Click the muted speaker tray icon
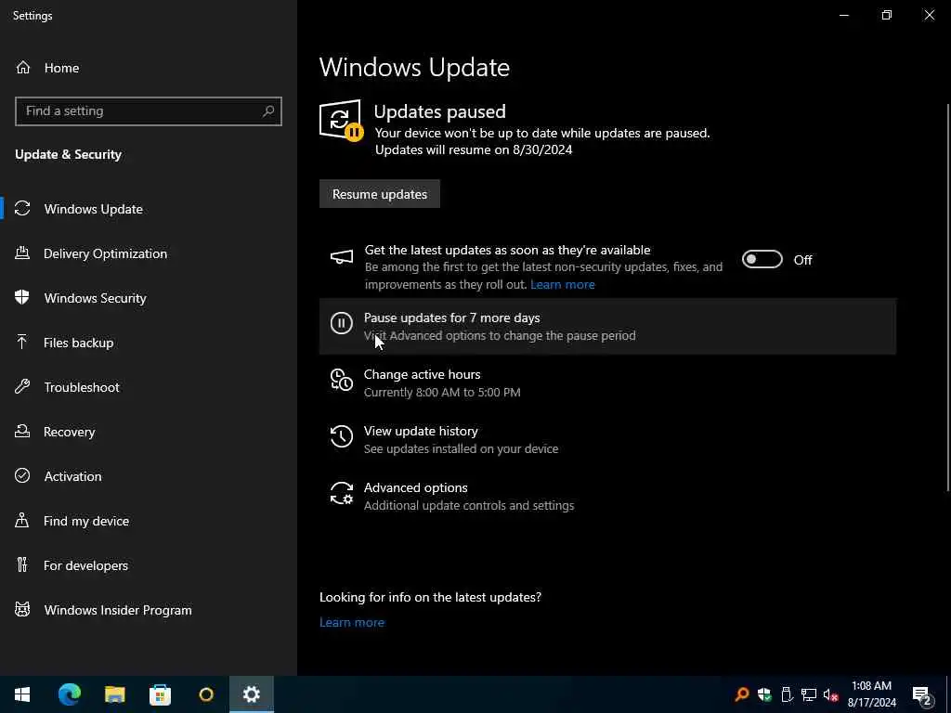 point(830,694)
